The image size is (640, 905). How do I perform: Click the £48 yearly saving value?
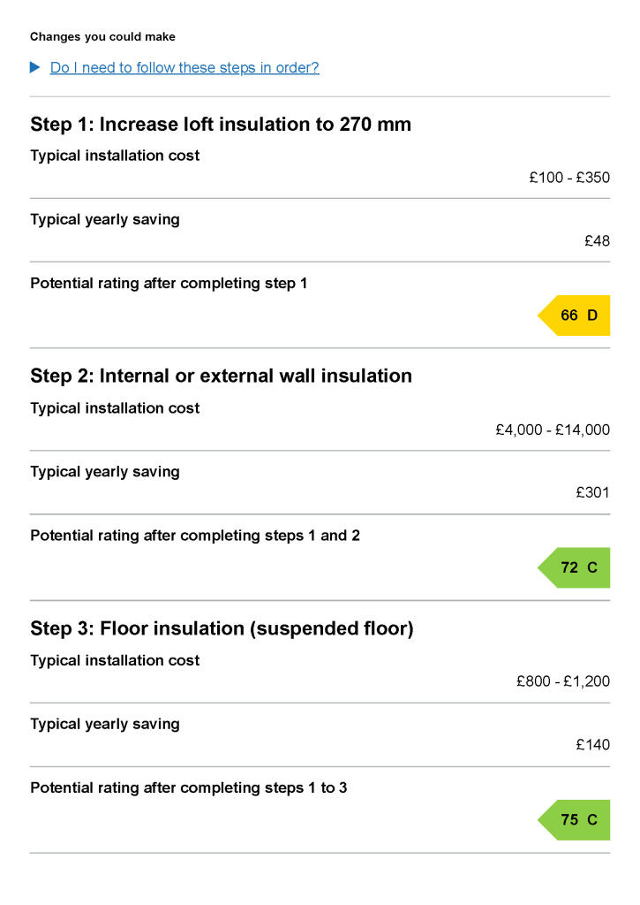click(598, 241)
